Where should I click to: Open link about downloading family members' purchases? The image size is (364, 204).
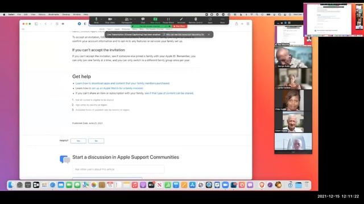point(123,83)
